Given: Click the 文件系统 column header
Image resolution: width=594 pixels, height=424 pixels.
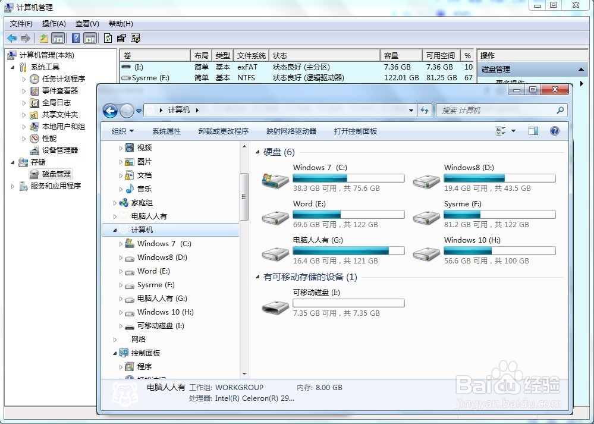Looking at the screenshot, I should click(251, 56).
